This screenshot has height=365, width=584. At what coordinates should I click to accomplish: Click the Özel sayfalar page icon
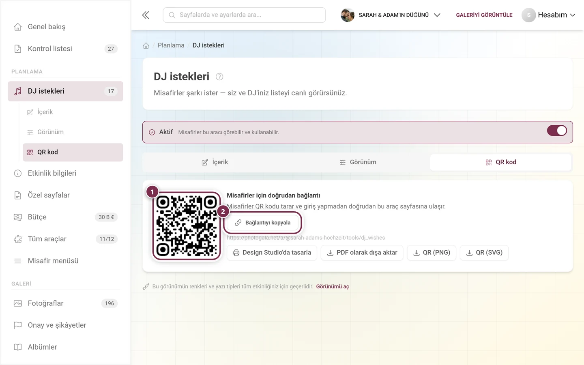click(x=18, y=195)
